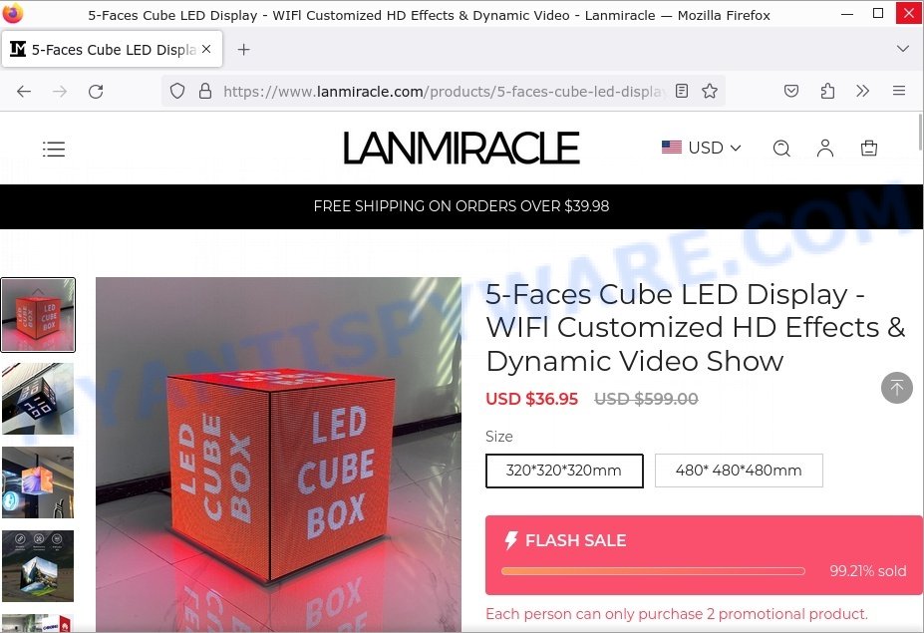The width and height of the screenshot is (924, 633).
Task: Click the flash sale progress bar
Action: click(x=653, y=570)
